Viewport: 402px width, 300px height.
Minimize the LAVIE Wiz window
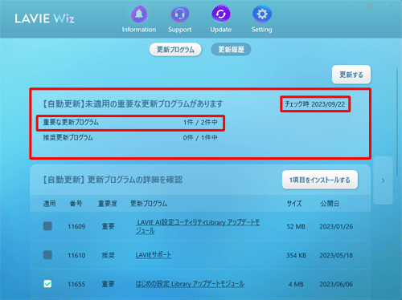pos(349,6)
